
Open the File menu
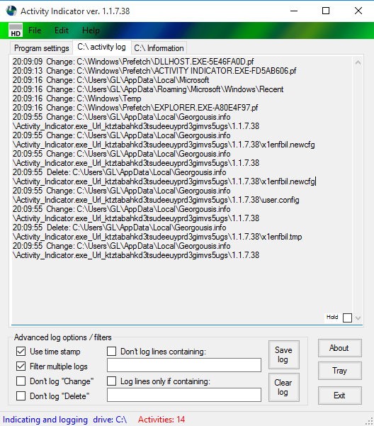(x=35, y=30)
